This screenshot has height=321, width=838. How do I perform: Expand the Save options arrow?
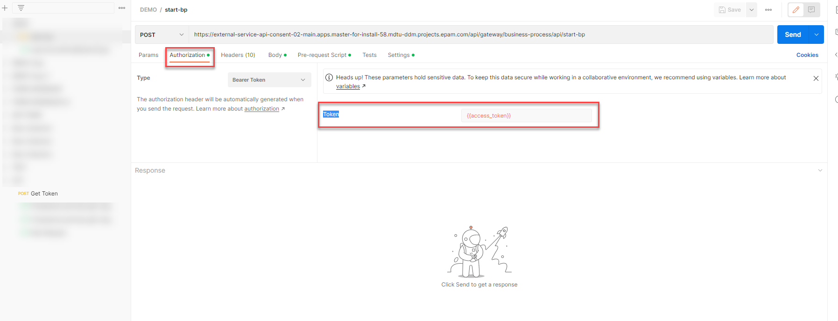coord(752,10)
